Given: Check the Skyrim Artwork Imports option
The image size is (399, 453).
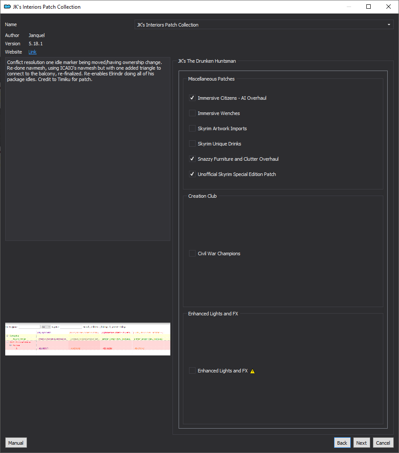Looking at the screenshot, I should click(192, 128).
